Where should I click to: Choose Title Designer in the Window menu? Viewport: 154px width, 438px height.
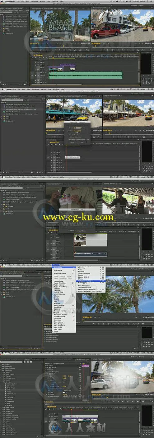[x=64, y=324]
